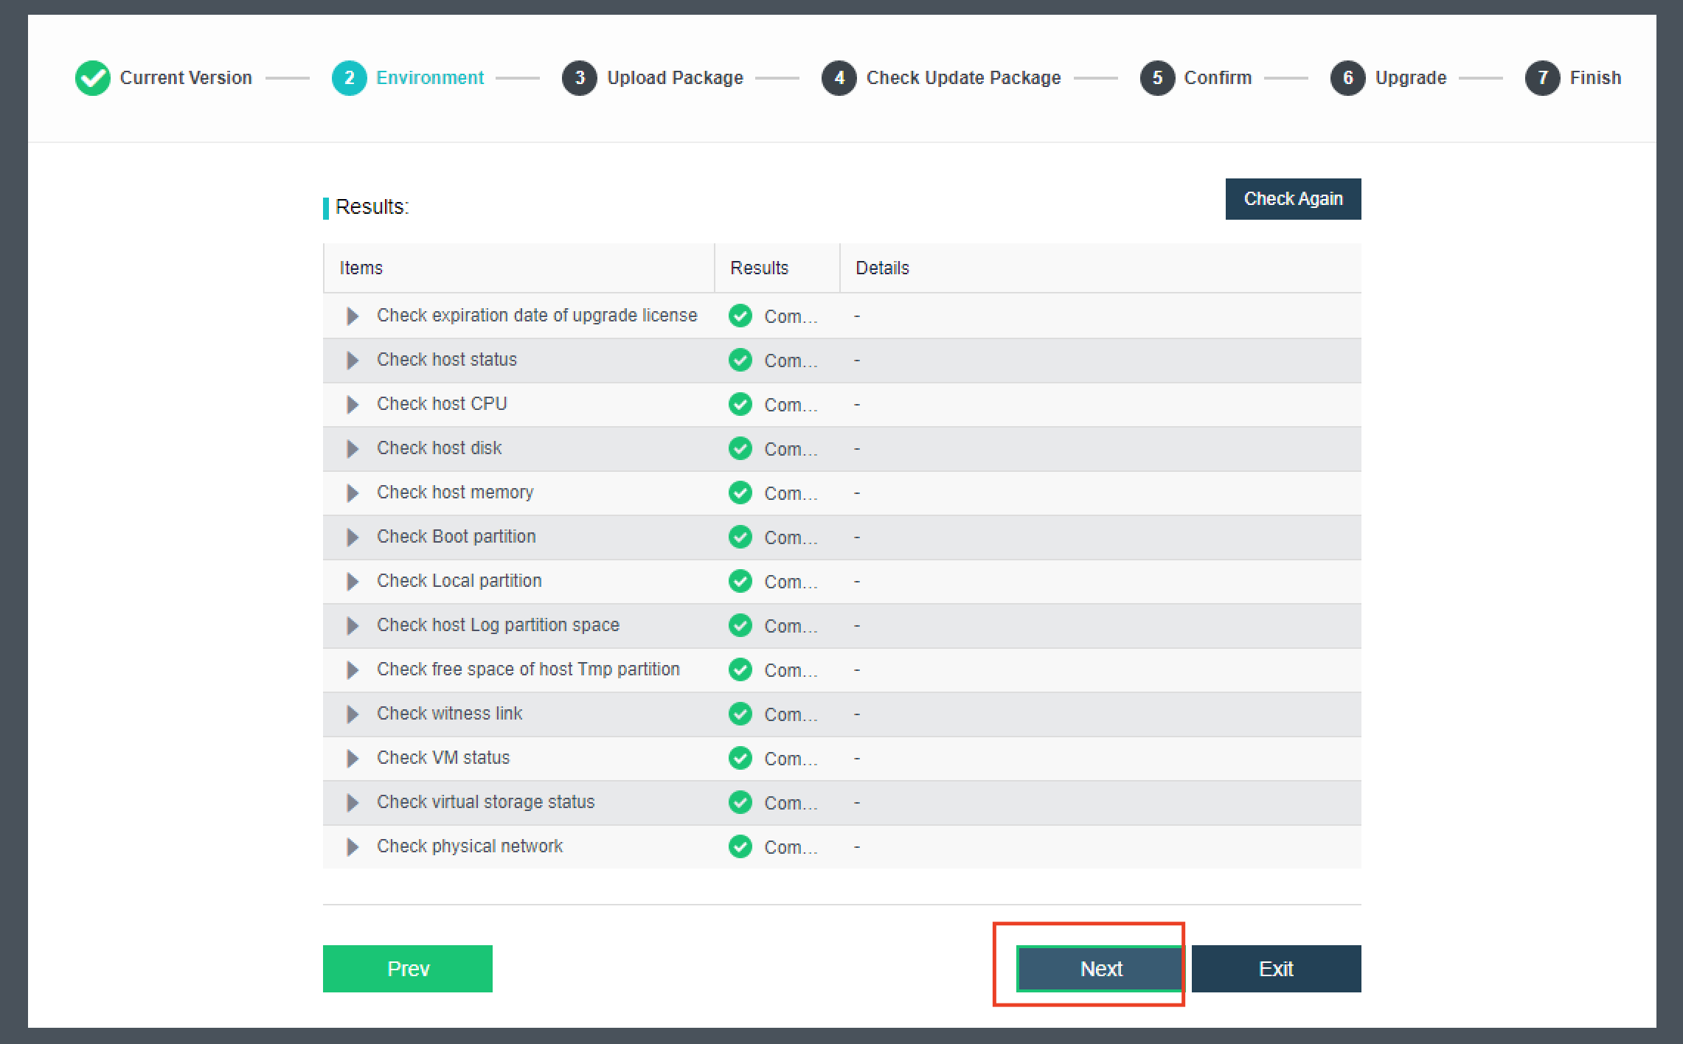Click success icon for Local partition check
This screenshot has height=1044, width=1683.
coord(740,581)
